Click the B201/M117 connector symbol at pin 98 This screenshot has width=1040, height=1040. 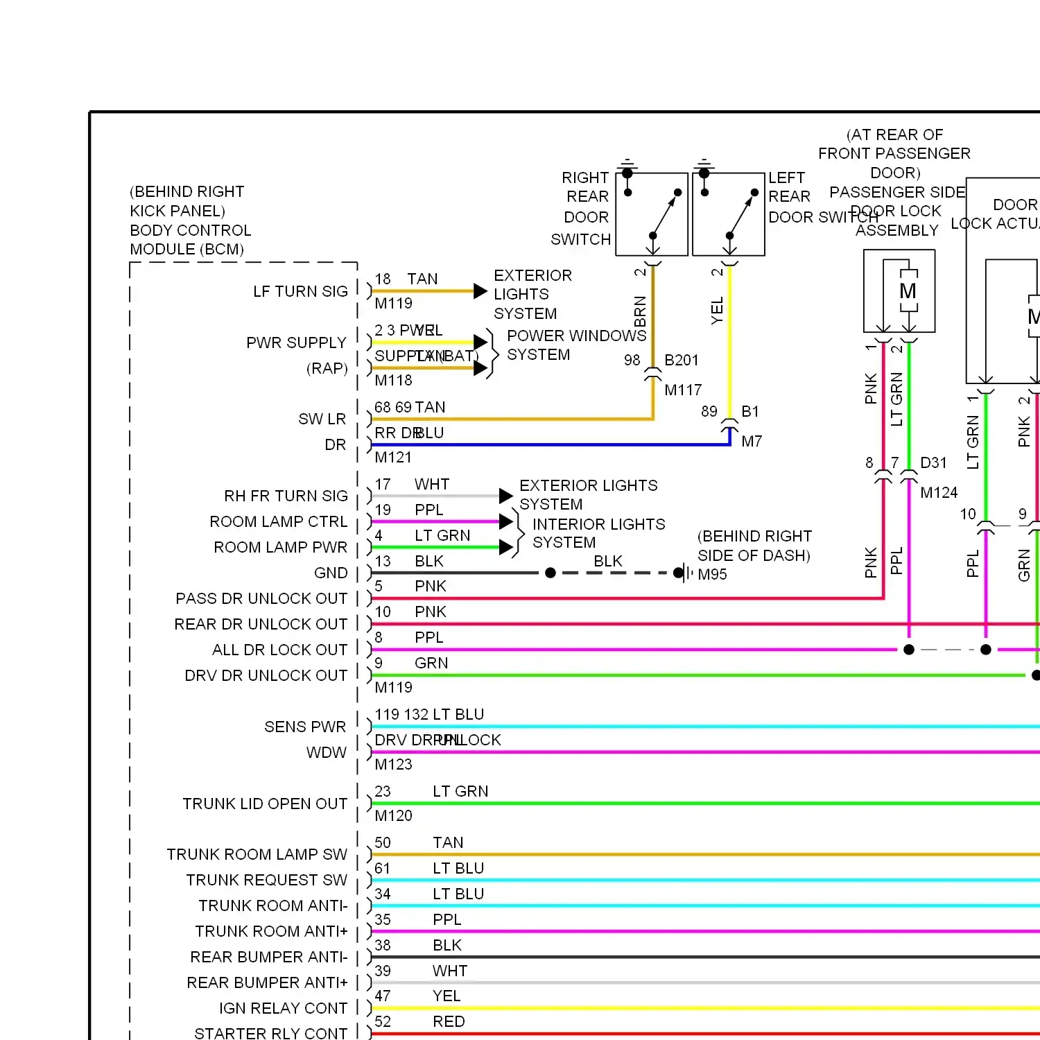coord(652,374)
